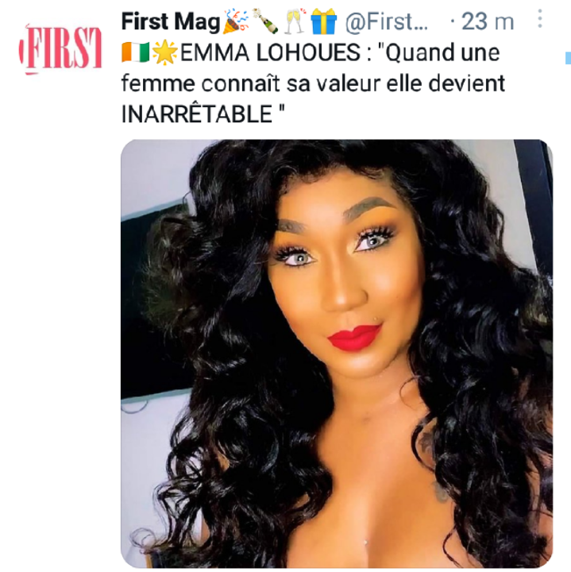This screenshot has height=572, width=571.
Task: Open the attached selfie photo in the tweet
Action: click(337, 353)
